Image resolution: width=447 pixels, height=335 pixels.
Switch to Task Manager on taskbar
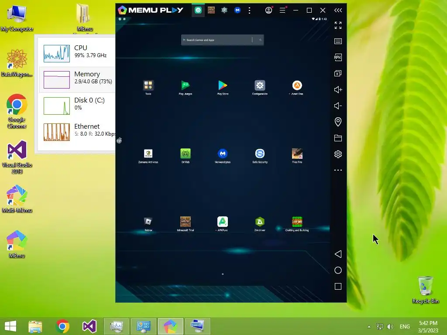[117, 326]
